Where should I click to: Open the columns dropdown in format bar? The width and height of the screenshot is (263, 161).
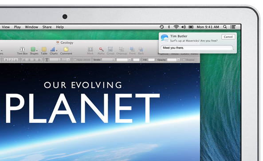click(66, 60)
